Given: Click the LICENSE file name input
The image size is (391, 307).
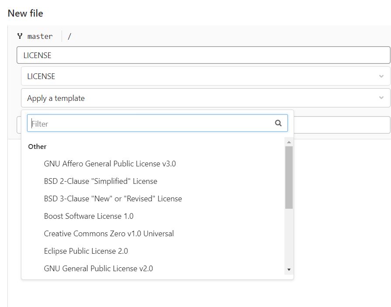Looking at the screenshot, I should tap(203, 55).
